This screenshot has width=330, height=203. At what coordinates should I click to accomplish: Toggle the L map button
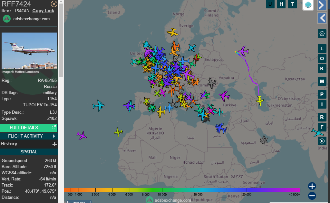pyautogui.click(x=322, y=49)
